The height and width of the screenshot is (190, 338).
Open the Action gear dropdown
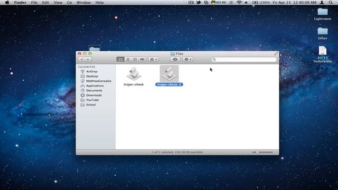pos(187,59)
